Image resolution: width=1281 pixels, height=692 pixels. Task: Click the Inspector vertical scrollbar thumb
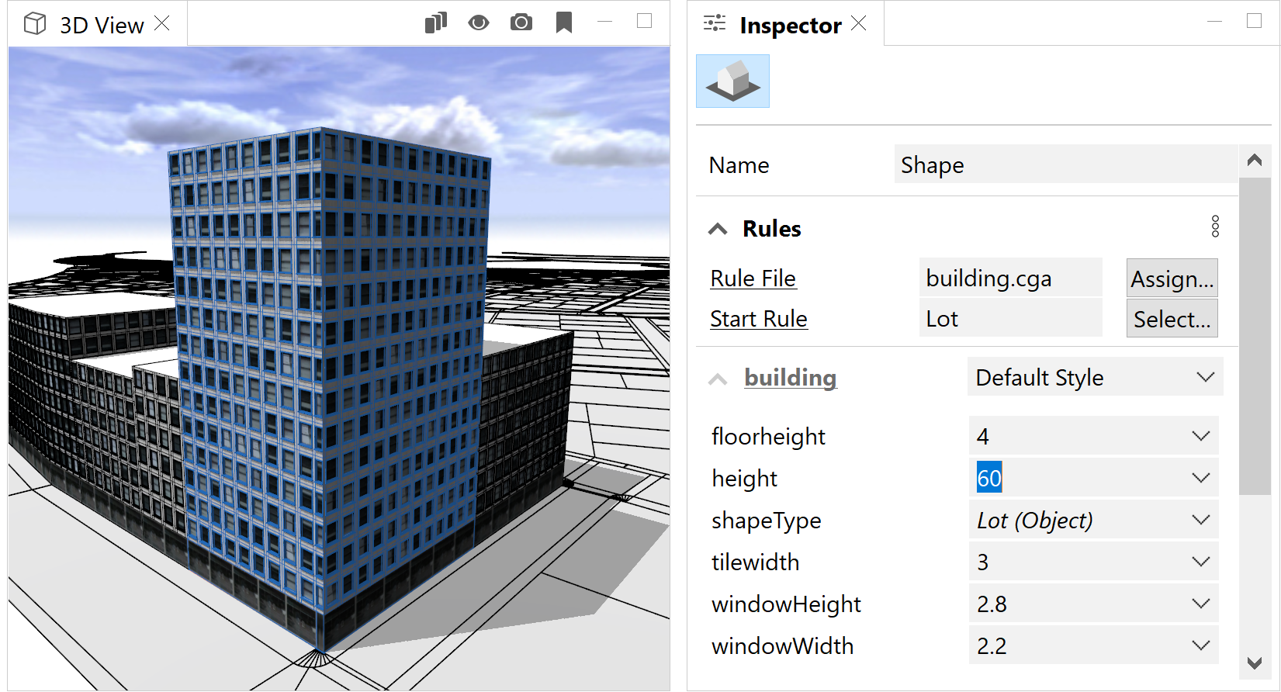click(1255, 336)
